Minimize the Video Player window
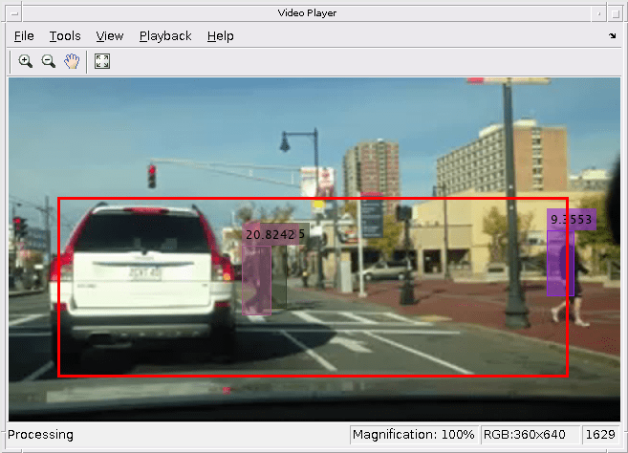The width and height of the screenshot is (628, 453). [599, 13]
